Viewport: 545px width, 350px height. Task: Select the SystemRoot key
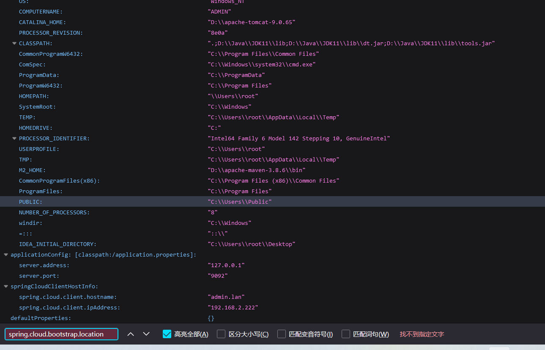point(37,107)
